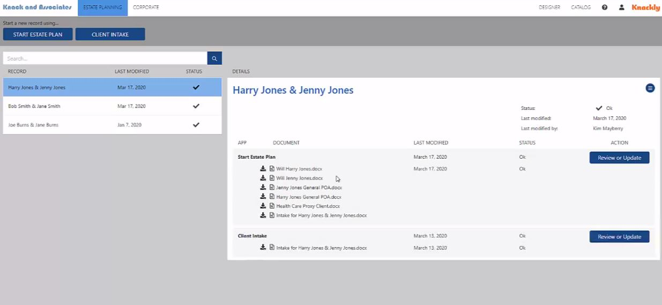Download Will Harry Jones.docx via download icon

pyautogui.click(x=263, y=169)
